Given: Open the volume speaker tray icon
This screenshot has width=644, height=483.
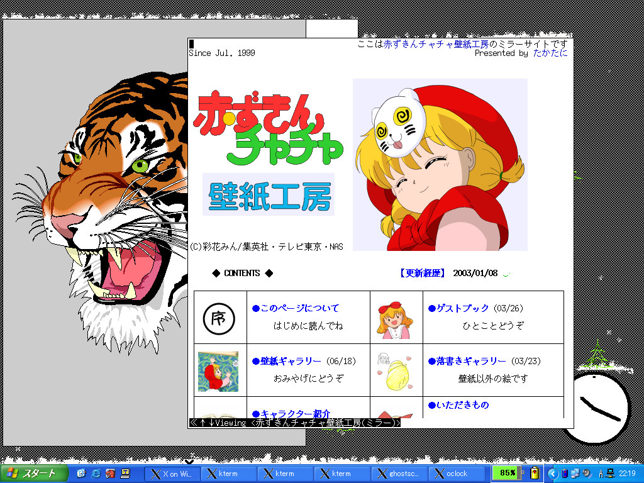Looking at the screenshot, I should (586, 474).
